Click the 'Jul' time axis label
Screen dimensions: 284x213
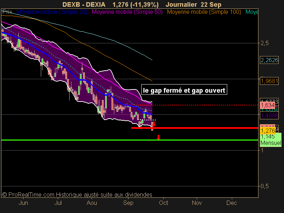click(x=58, y=203)
